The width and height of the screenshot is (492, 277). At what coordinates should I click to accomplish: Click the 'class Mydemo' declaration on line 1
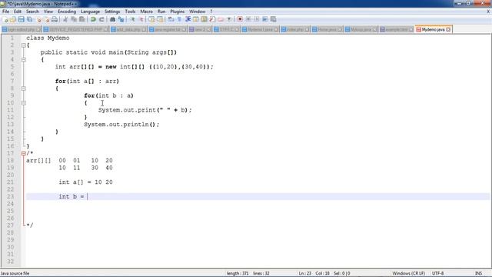[x=48, y=38]
